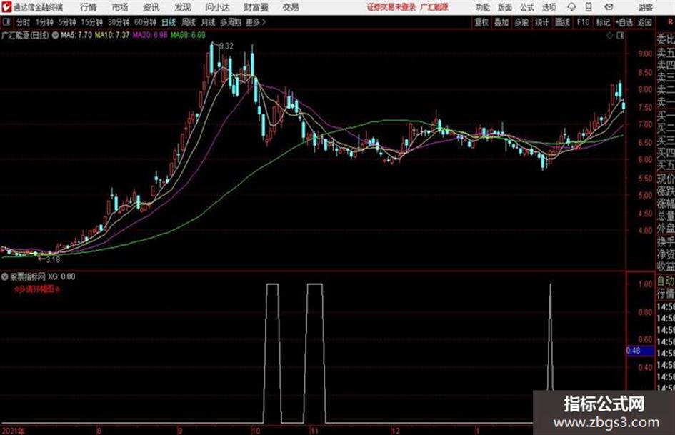Image resolution: width=675 pixels, height=435 pixels.
Task: Open the F10 company info button
Action: [583, 22]
